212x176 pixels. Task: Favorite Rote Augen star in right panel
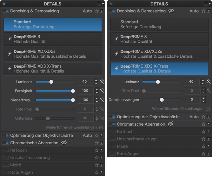(x=203, y=154)
